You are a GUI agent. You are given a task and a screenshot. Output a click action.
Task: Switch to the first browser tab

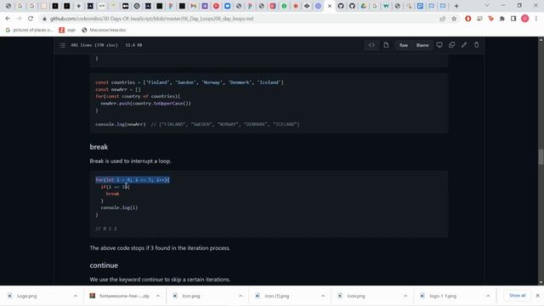pyautogui.click(x=8, y=6)
